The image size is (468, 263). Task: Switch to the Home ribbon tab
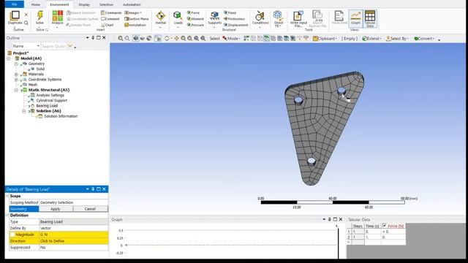(36, 4)
